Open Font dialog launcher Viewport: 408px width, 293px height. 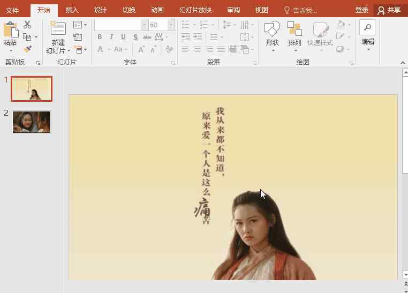coord(173,63)
